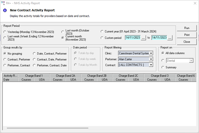Screen dimensions: 199x133
Task: Click Courses header under Charge Band 2B
Action: coord(89,80)
